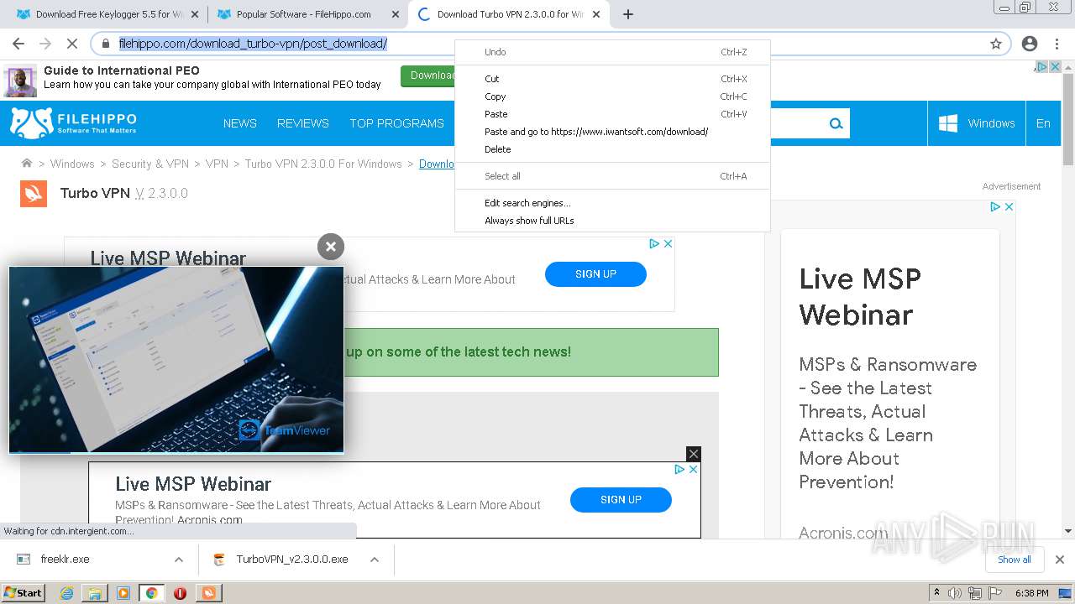Close the black X on bottom ad
Screen dimensions: 1075x604
(x=693, y=454)
